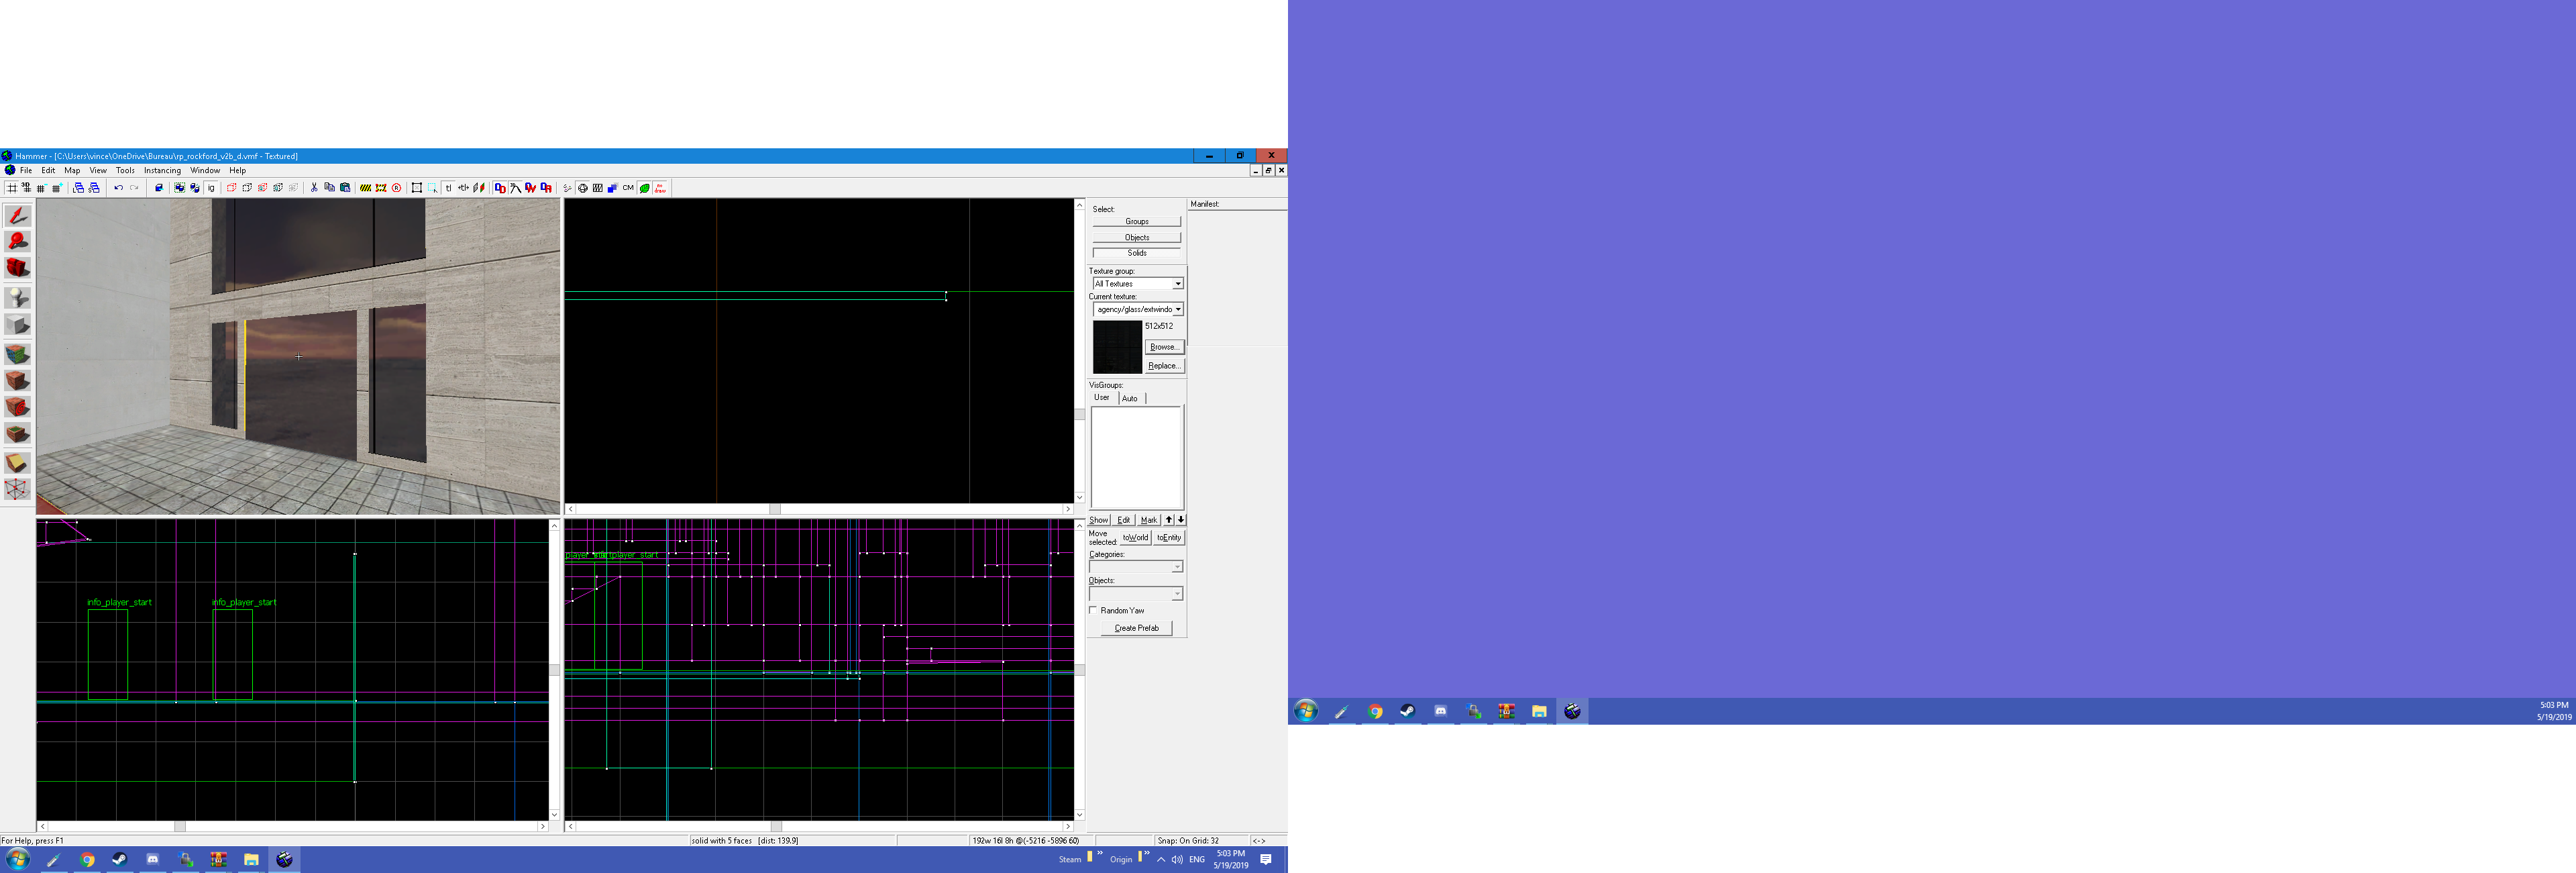Select the Vertex Manipulation tool
The image size is (2576, 873).
pos(17,489)
